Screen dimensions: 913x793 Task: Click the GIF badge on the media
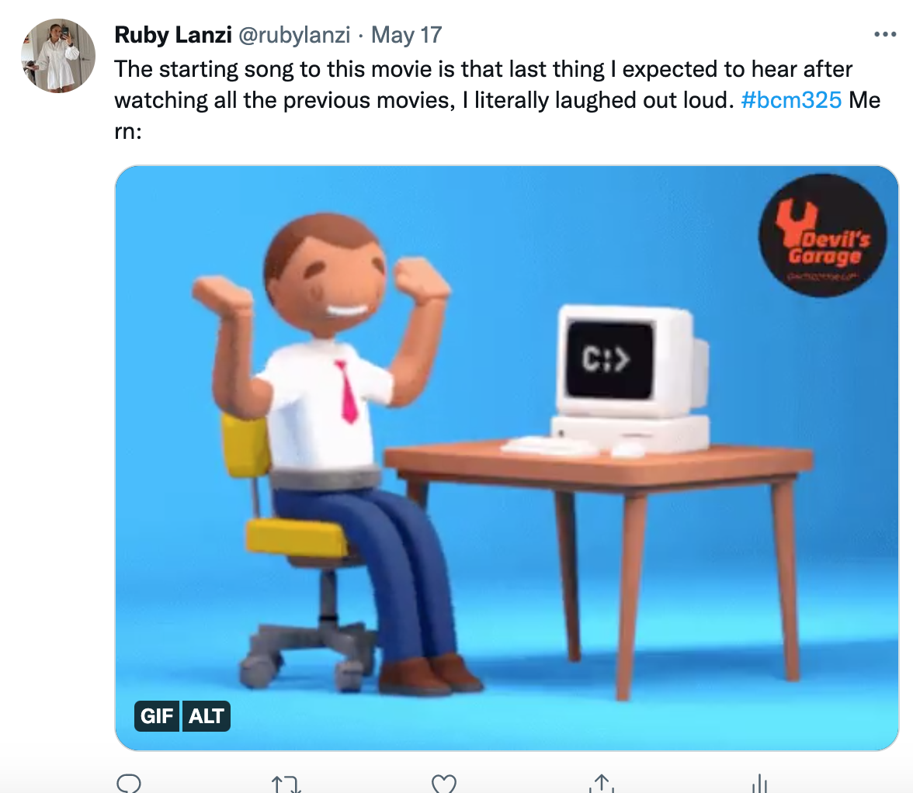157,715
